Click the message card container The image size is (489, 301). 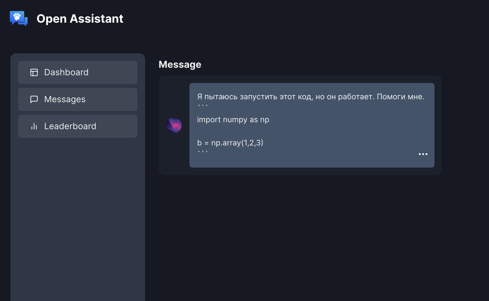(x=300, y=125)
